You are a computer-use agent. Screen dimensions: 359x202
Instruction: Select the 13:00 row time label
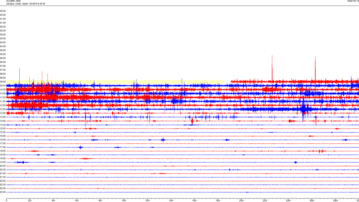point(3,113)
